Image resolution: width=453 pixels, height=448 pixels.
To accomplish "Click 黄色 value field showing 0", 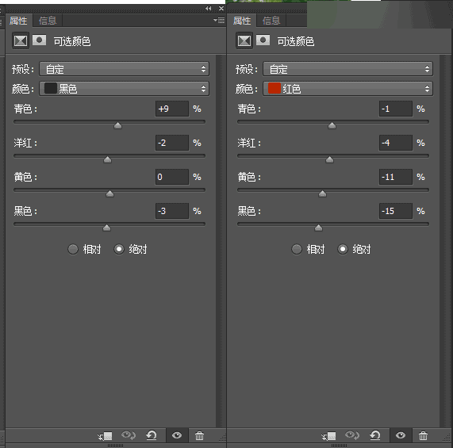I will coord(172,177).
